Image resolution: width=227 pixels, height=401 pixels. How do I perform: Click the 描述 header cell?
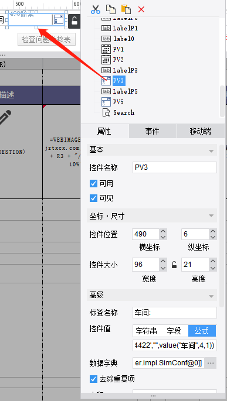coord(21,95)
